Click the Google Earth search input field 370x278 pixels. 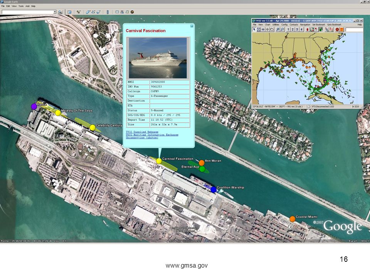(x=27, y=12)
